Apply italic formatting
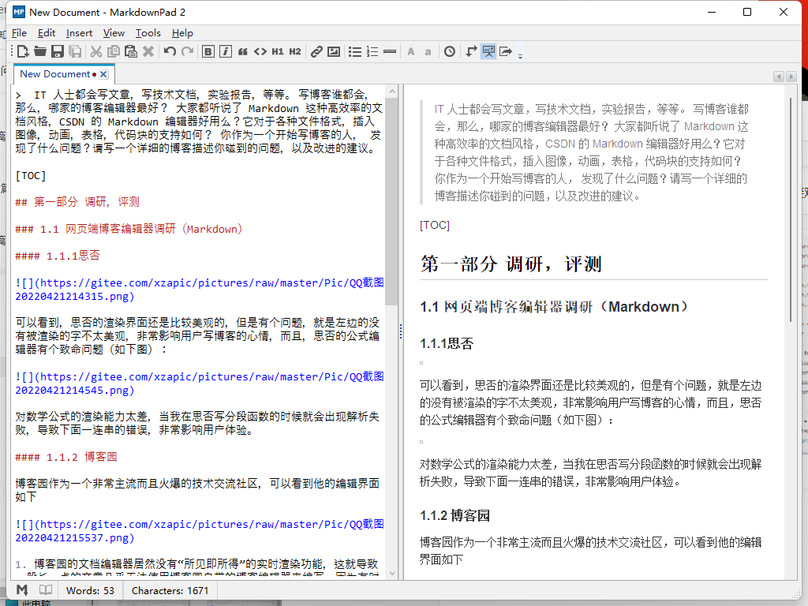 tap(225, 51)
